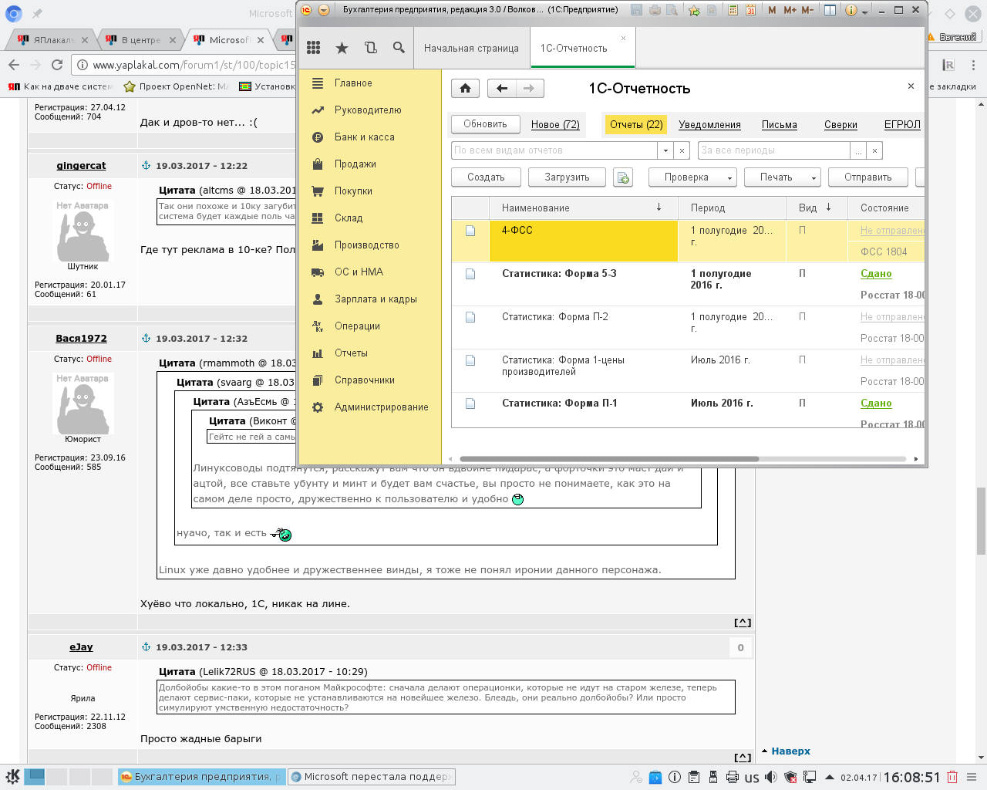Click the По всем видам отчетов field
Viewport: 987px width, 790px height.
point(554,150)
